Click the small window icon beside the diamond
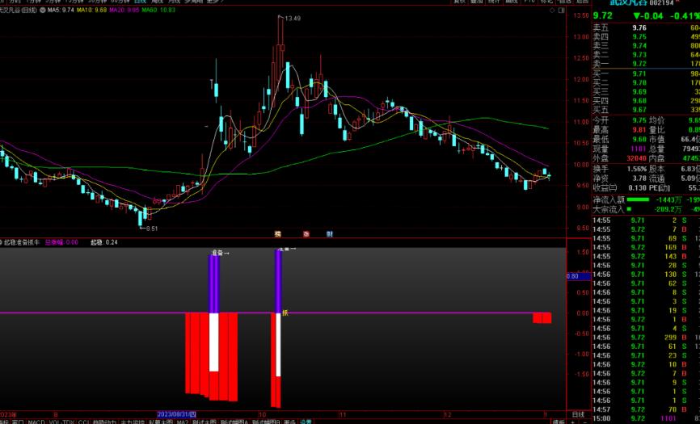Viewport: 700px width, 424px height. 562,10
